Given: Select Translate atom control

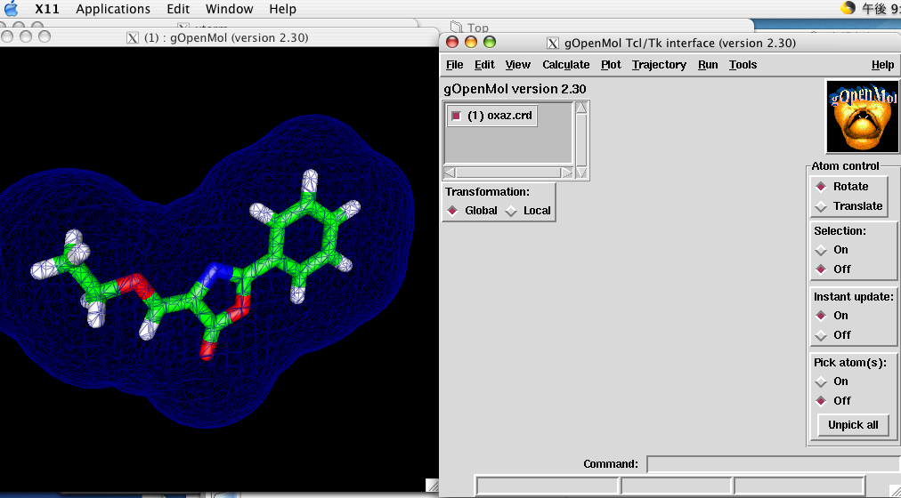Looking at the screenshot, I should point(849,206).
